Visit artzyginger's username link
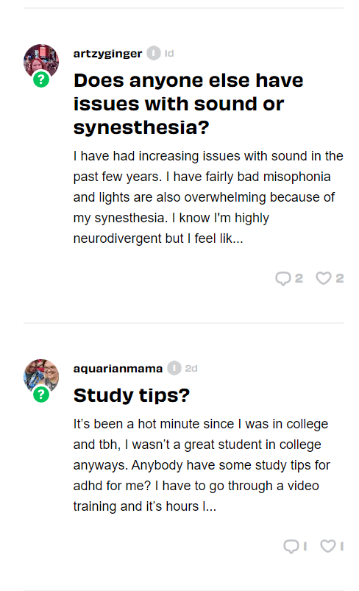Screen dimensions: 359x591 [107, 54]
